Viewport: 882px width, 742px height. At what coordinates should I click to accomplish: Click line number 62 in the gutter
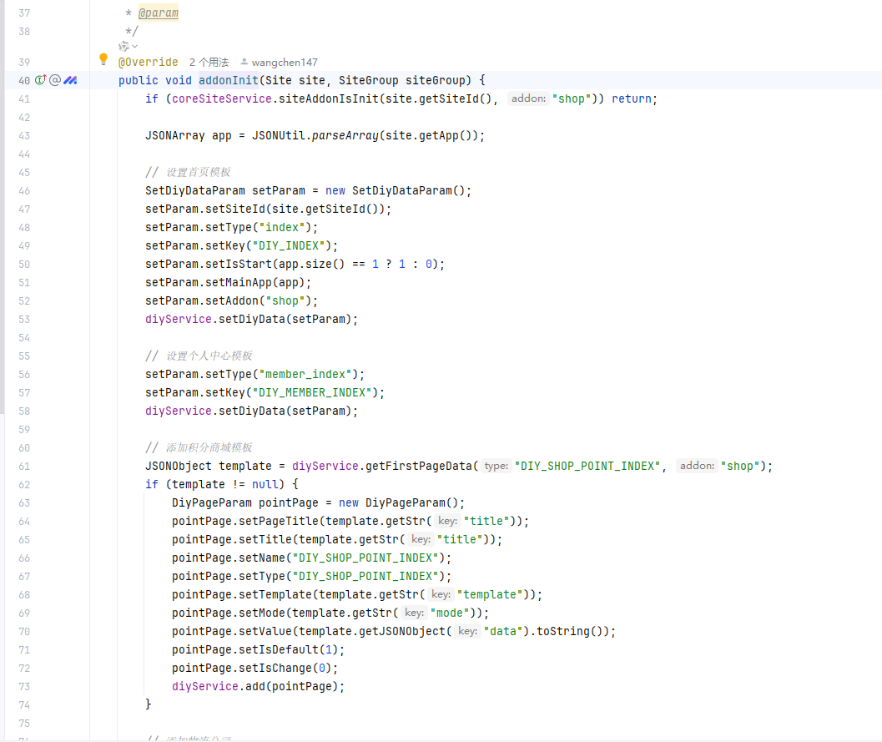(x=23, y=485)
